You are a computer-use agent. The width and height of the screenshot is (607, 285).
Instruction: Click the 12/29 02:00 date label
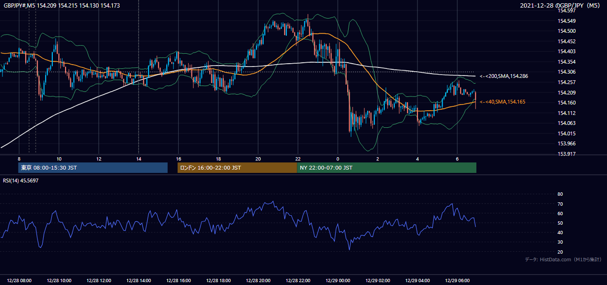point(378,280)
